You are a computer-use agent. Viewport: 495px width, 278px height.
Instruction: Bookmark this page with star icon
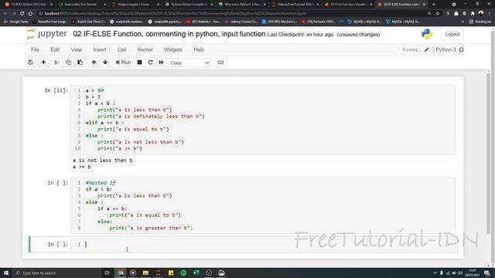click(438, 14)
